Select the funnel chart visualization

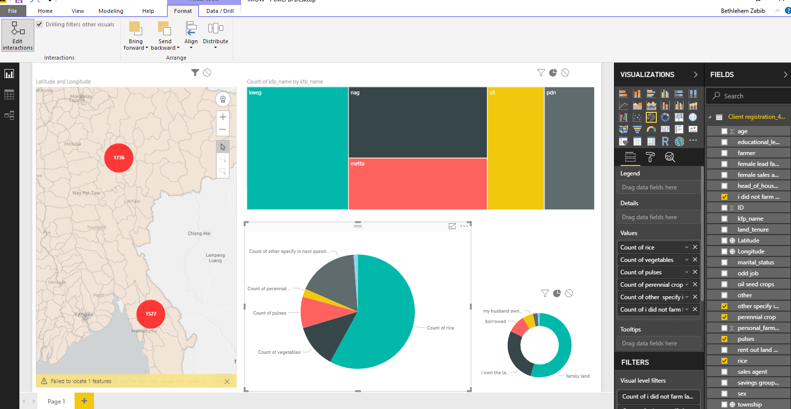click(637, 129)
